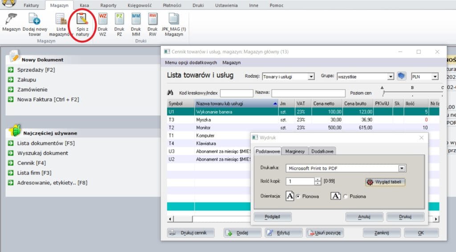Viewport: 456px width, 252px height.
Task: Click the Druk WZ icon
Action: [x=103, y=19]
